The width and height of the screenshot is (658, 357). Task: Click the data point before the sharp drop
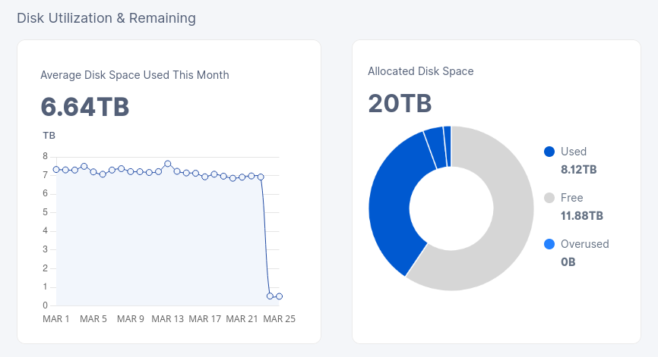tap(261, 177)
